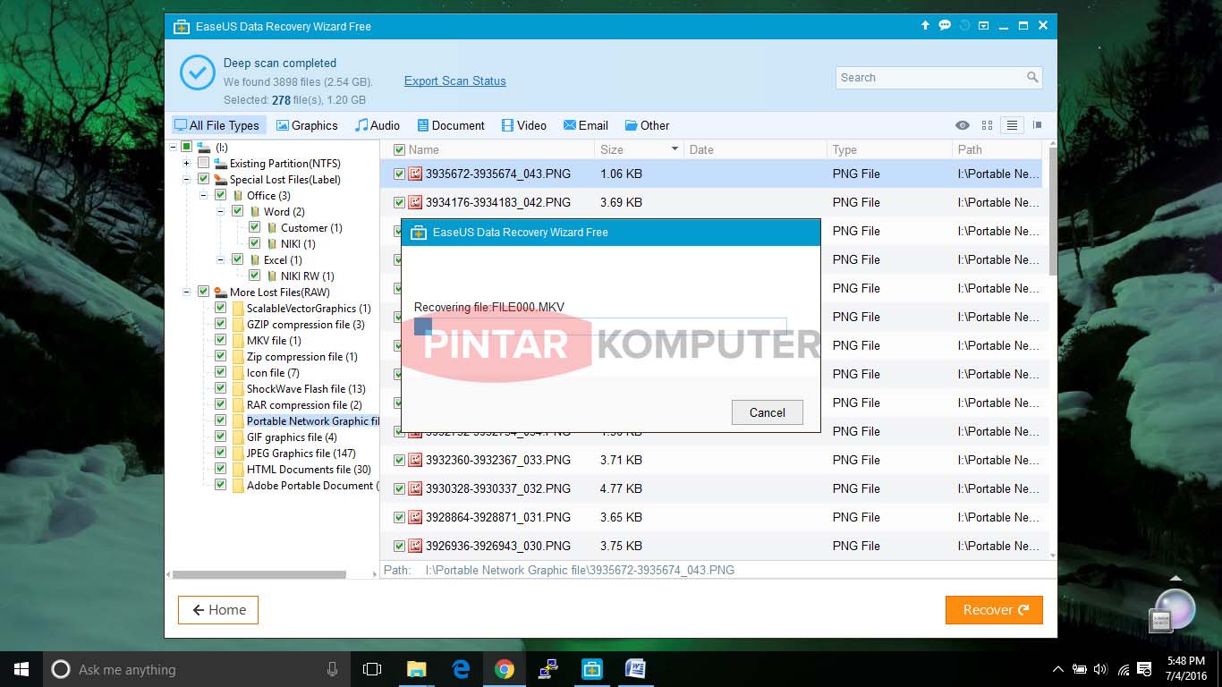Uncheck 3930328-3930337_032.PNG file checkbox
Viewport: 1222px width, 687px height.
click(400, 488)
